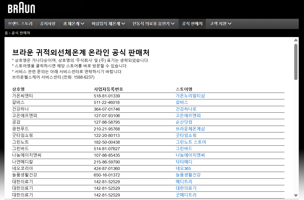Expand the 비삽입식 체온계 dropdown menu

[x=108, y=24]
